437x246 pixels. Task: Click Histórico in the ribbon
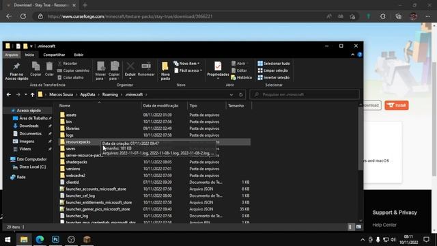click(x=241, y=77)
